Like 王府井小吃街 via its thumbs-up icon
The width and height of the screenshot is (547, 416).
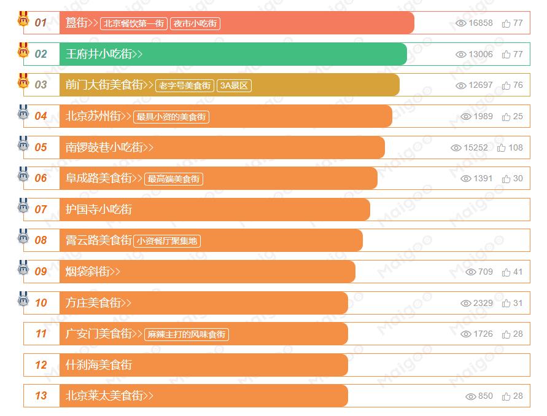(505, 54)
